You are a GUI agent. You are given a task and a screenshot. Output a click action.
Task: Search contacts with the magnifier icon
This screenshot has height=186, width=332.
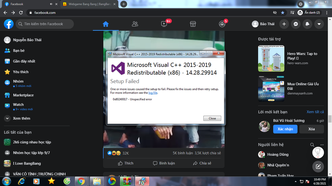tap(312, 145)
